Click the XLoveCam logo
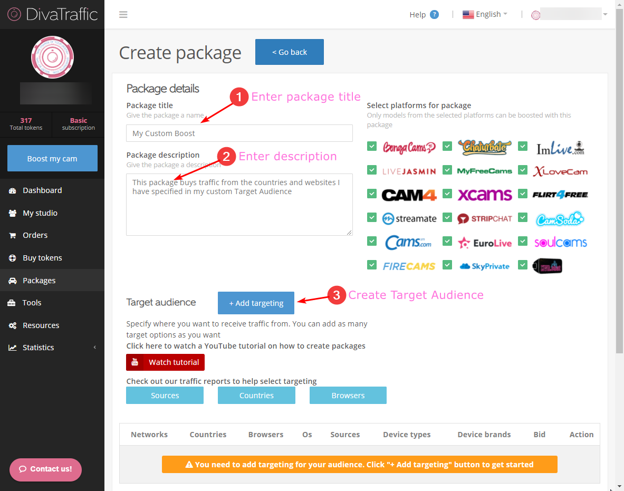Screen dimensions: 624x491 click(560, 171)
